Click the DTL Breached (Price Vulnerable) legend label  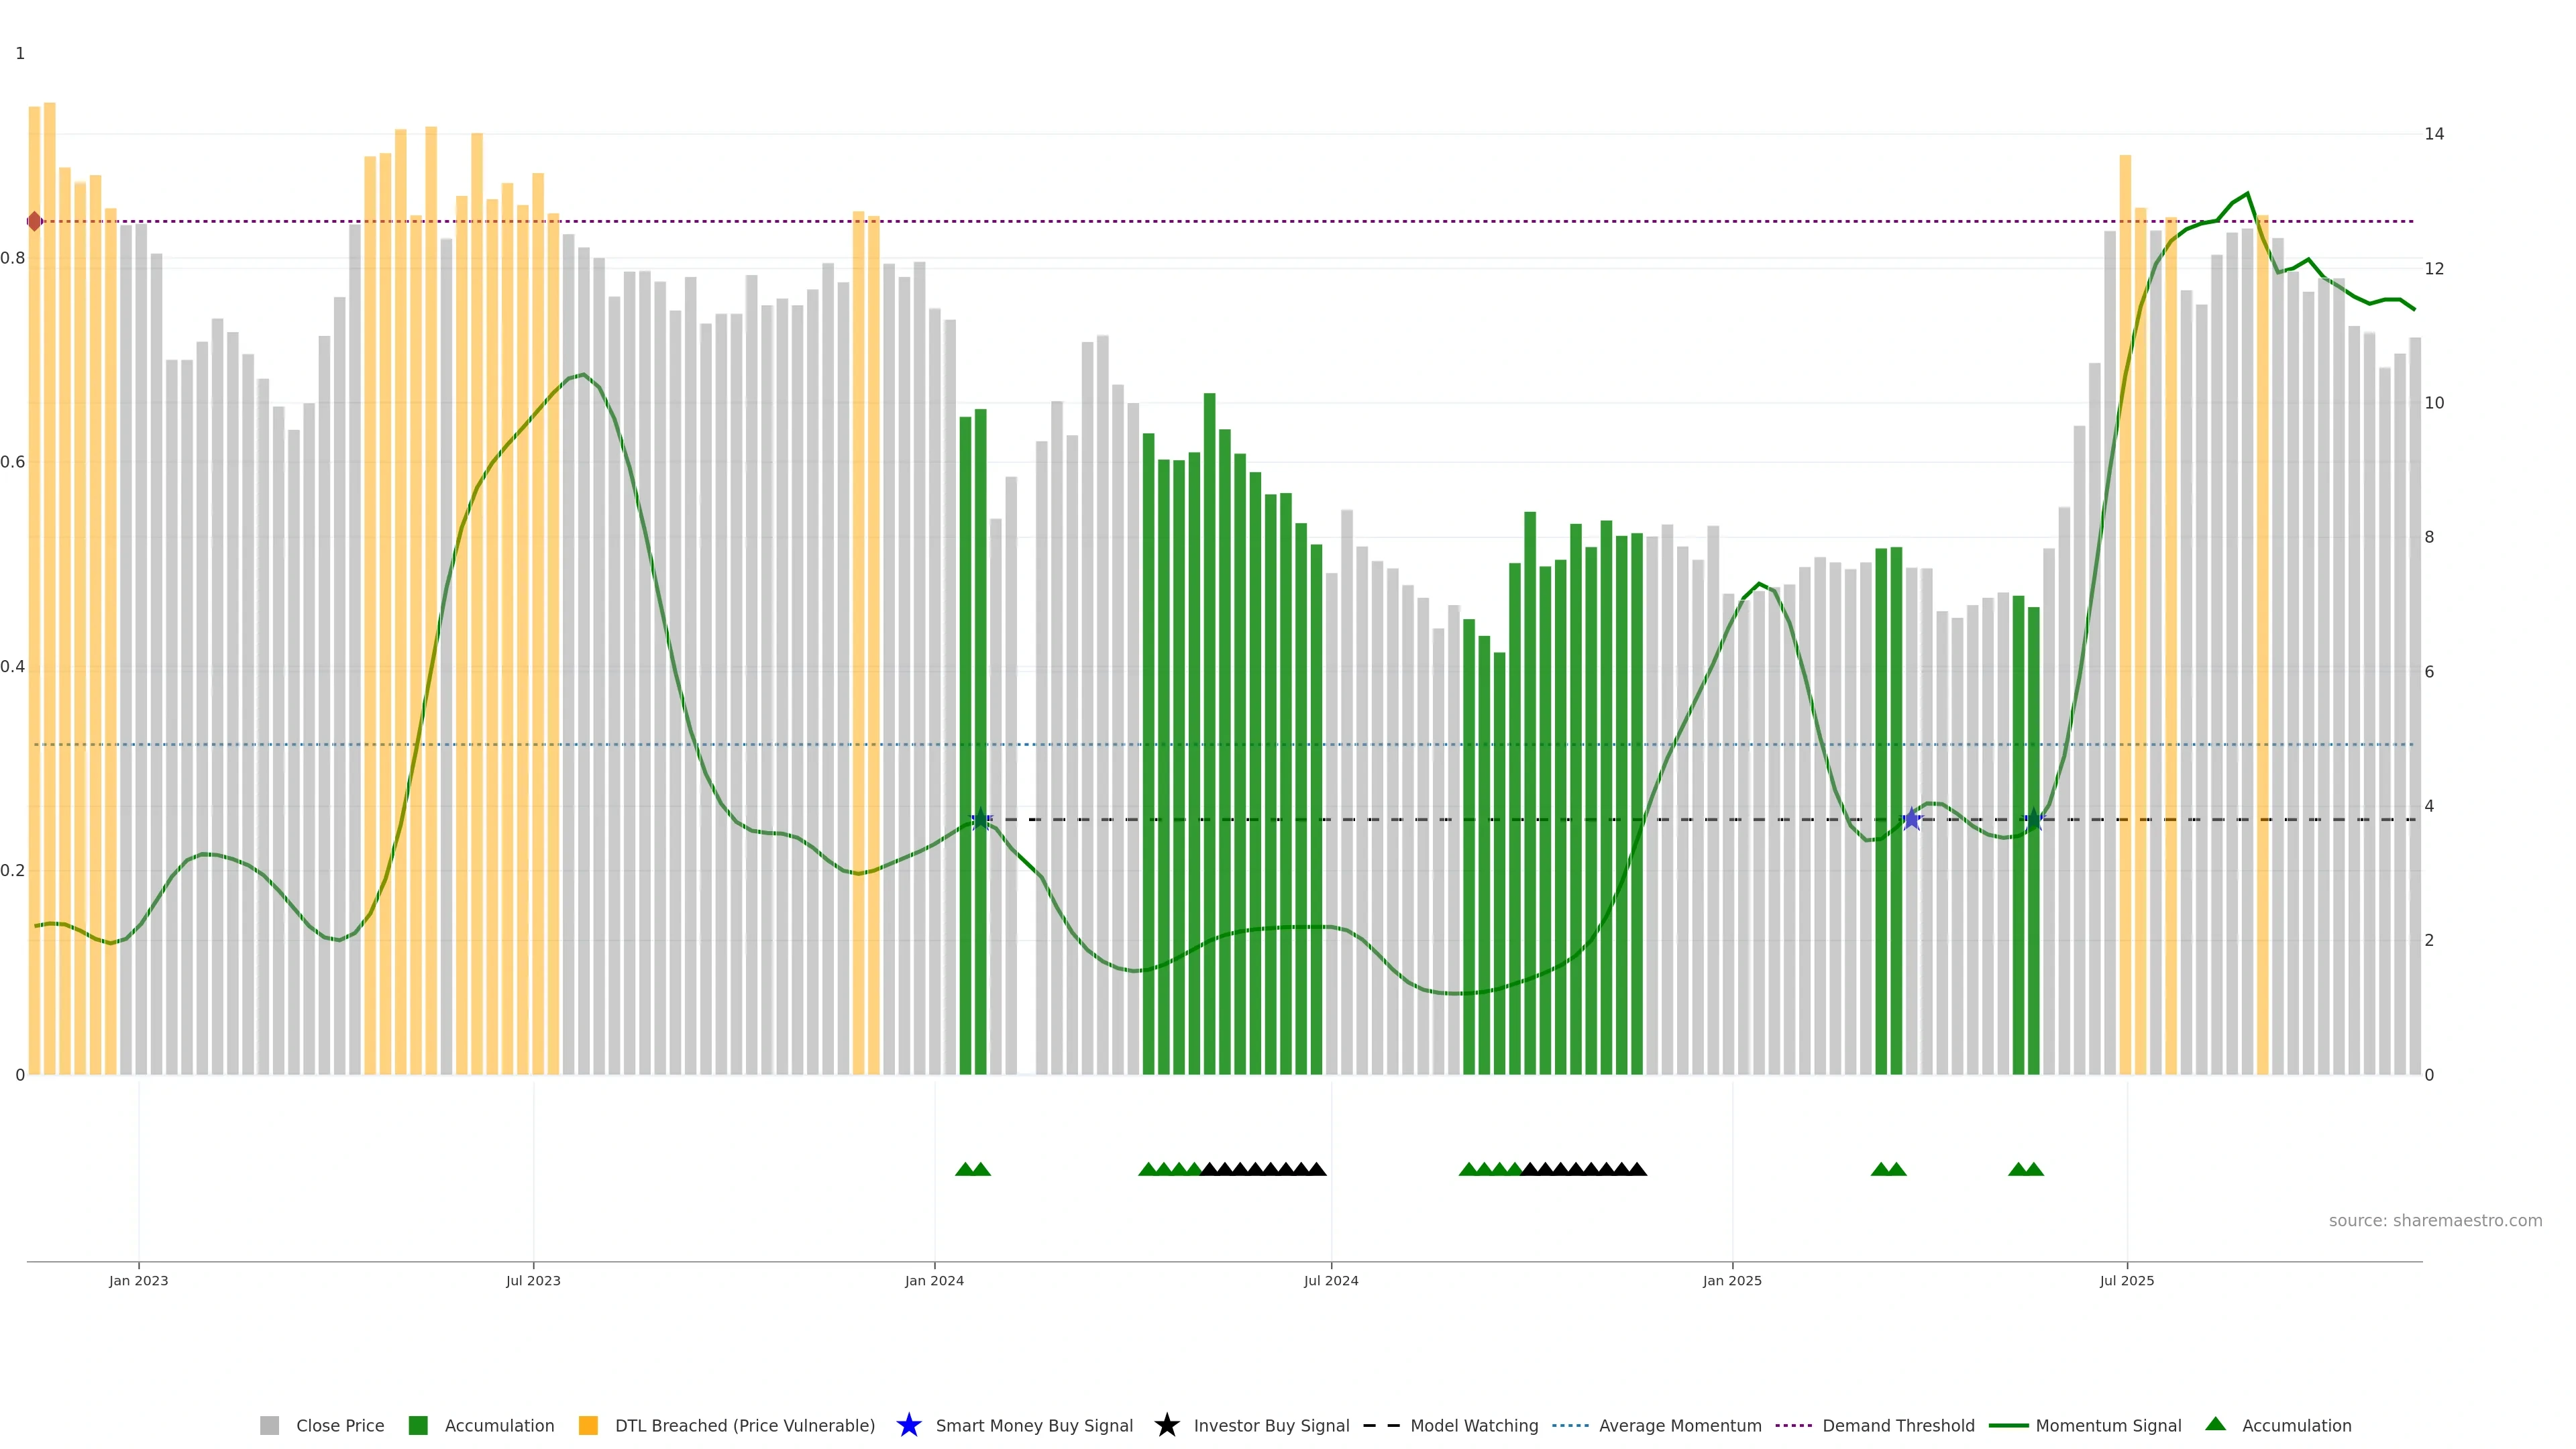(x=744, y=1425)
